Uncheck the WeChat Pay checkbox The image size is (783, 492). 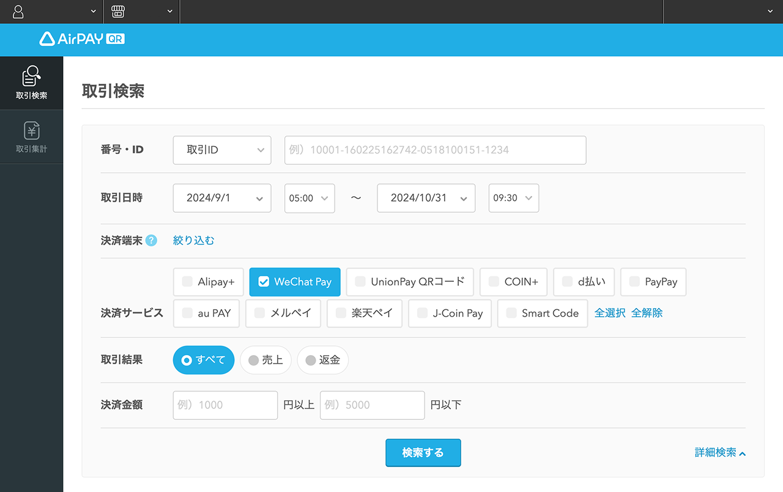coord(264,282)
